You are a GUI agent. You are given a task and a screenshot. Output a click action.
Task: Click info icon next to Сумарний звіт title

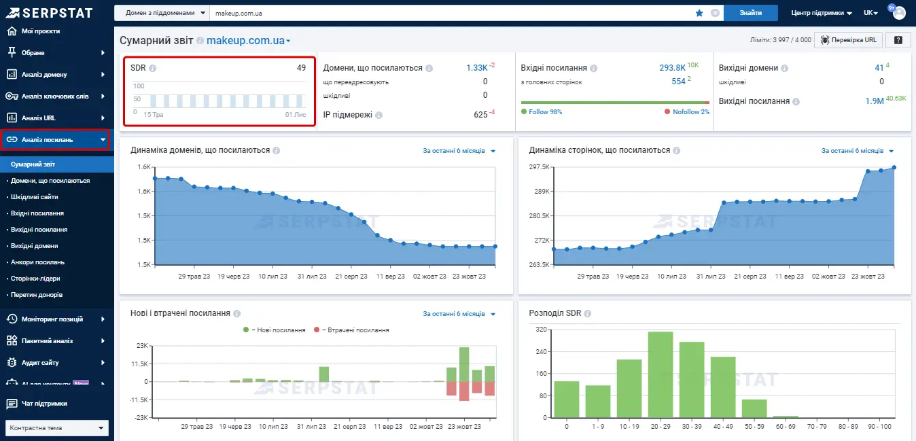pos(200,41)
